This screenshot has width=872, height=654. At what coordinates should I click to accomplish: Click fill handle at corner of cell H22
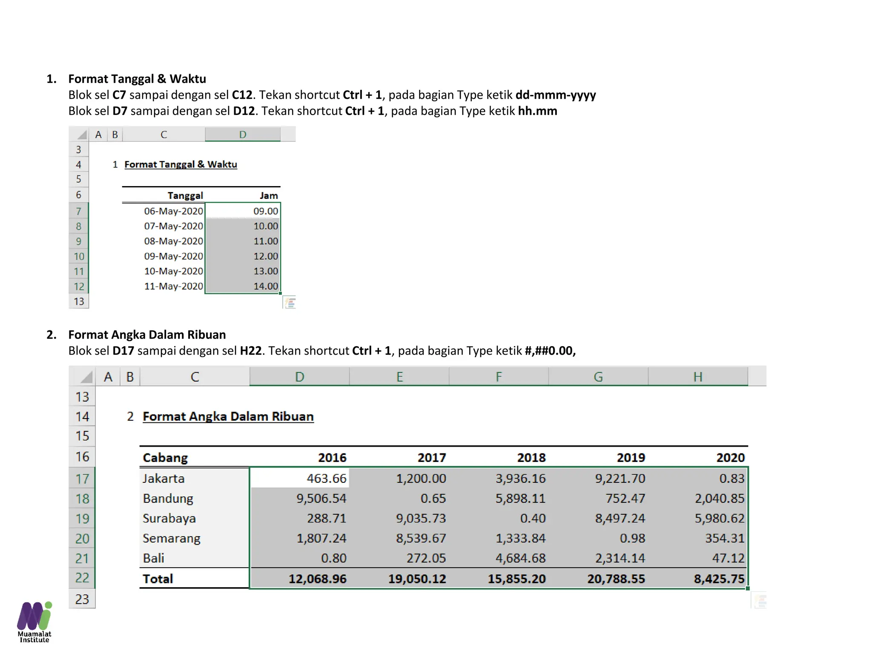pyautogui.click(x=748, y=588)
